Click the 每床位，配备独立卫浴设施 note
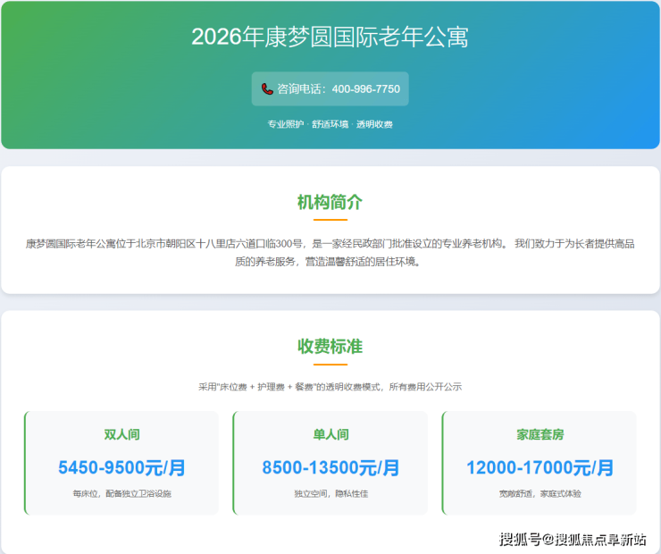 [122, 493]
